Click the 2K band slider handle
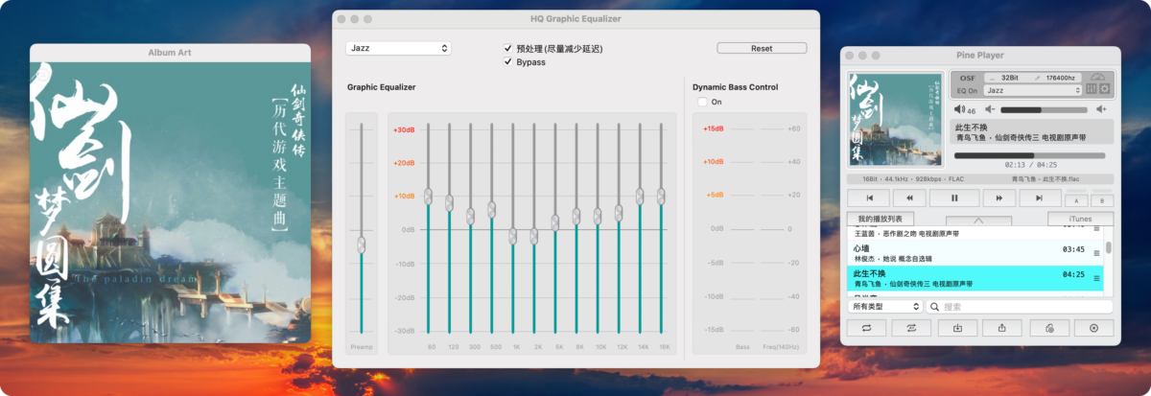Image resolution: width=1151 pixels, height=396 pixels. point(534,235)
